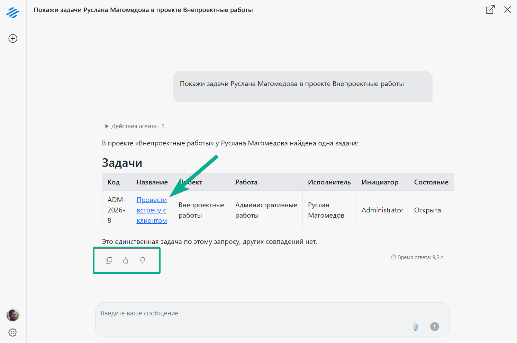
Task: Send the message with arrow button
Action: (x=435, y=326)
